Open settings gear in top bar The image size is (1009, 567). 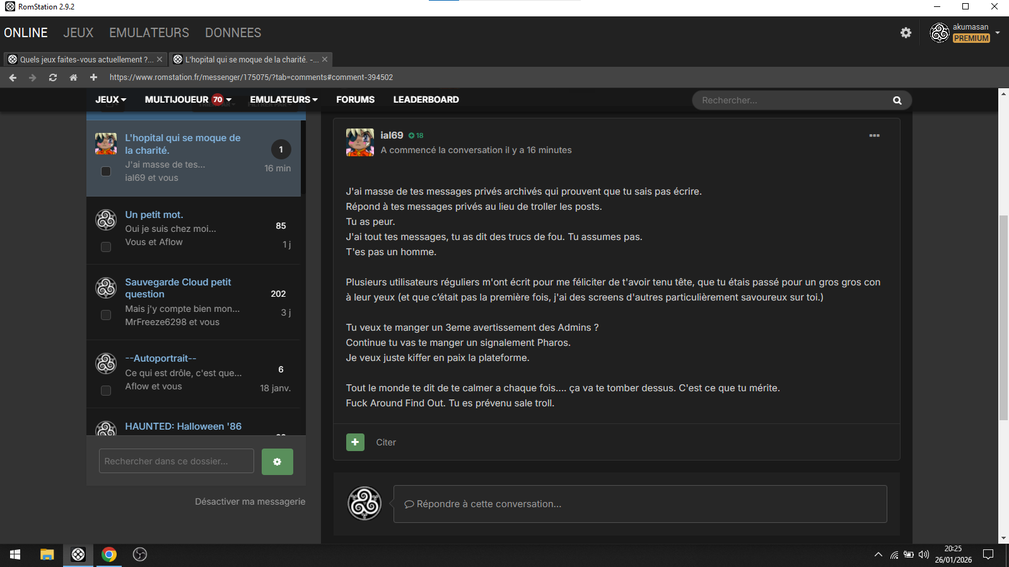[x=906, y=33]
